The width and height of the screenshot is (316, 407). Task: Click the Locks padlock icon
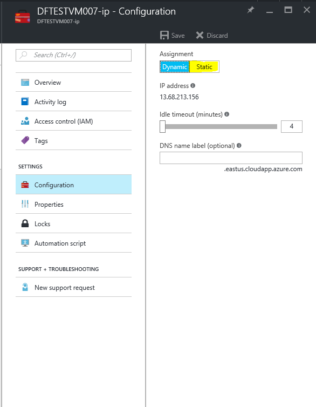[x=25, y=223]
